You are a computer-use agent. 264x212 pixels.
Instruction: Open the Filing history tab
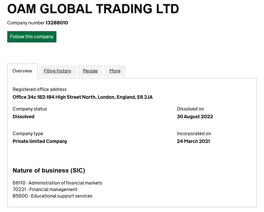point(57,71)
